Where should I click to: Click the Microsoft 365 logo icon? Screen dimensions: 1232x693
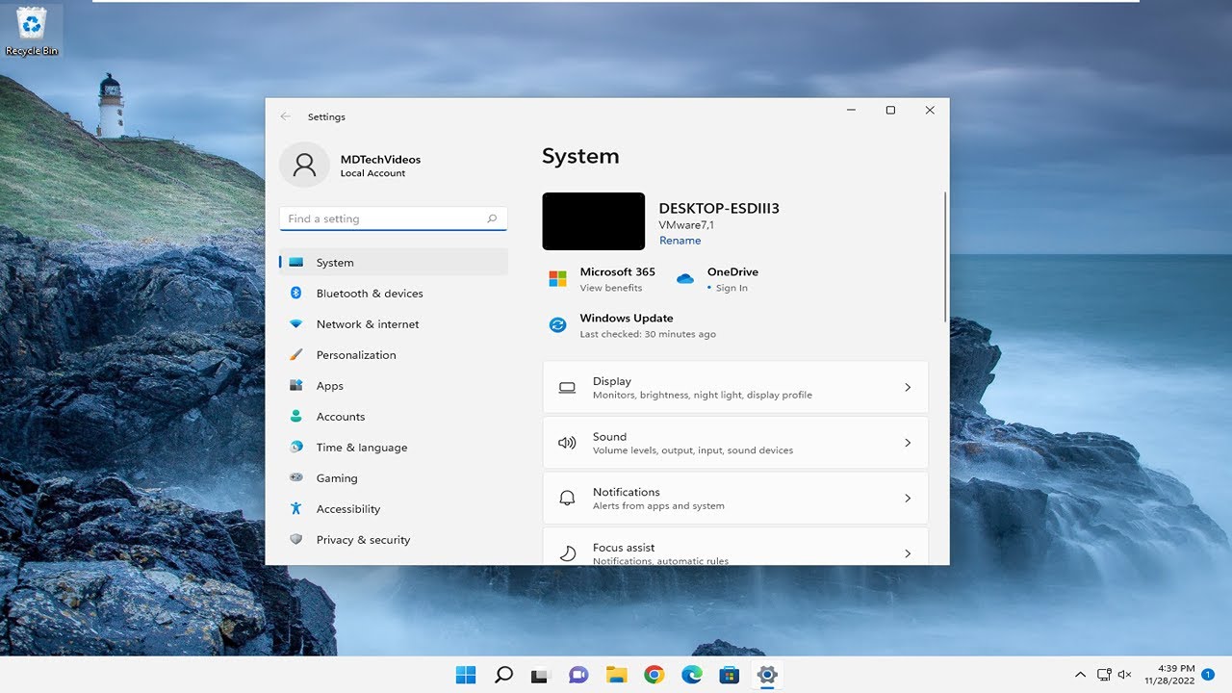tap(557, 279)
